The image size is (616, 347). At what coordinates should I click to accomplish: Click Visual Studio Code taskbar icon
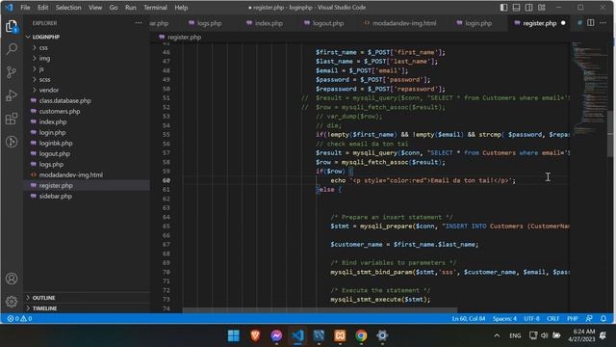(x=297, y=335)
